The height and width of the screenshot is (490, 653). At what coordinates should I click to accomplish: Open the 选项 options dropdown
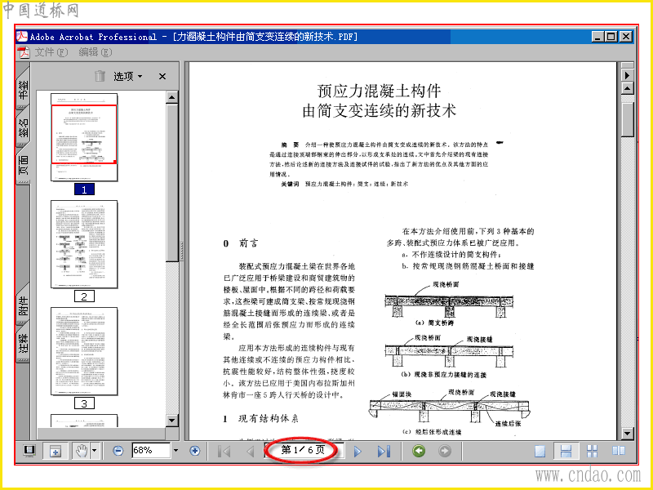(x=128, y=76)
